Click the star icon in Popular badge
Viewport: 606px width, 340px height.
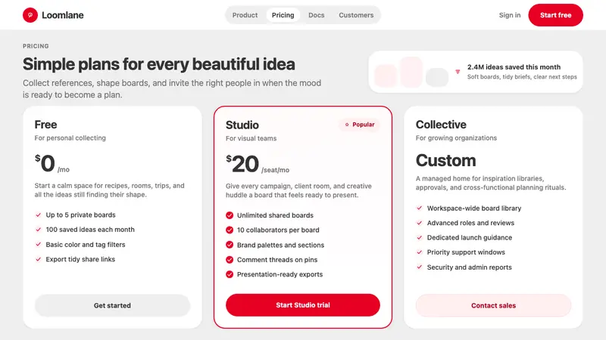(347, 125)
